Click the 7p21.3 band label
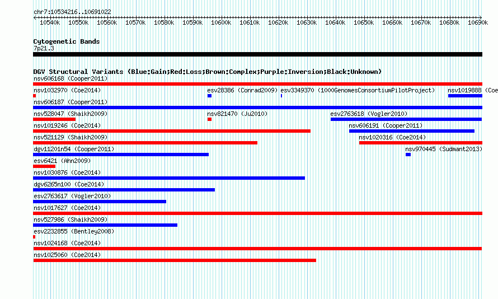This screenshot has width=498, height=299. (44, 48)
